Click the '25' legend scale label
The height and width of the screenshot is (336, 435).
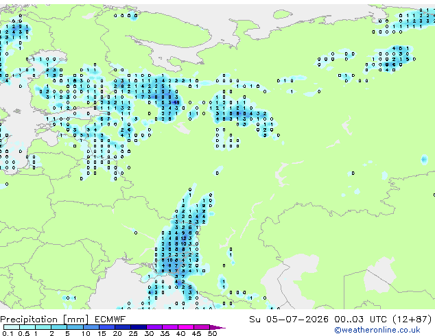tap(133, 333)
